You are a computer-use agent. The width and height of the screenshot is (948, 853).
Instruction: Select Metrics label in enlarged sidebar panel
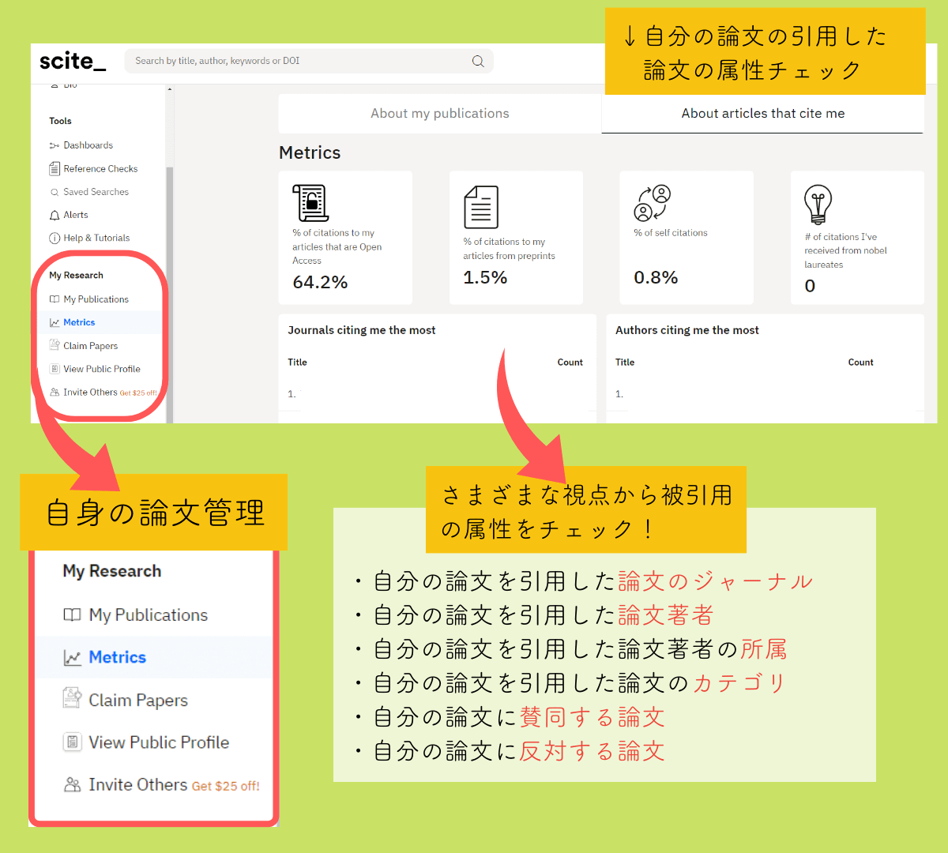coord(118,657)
